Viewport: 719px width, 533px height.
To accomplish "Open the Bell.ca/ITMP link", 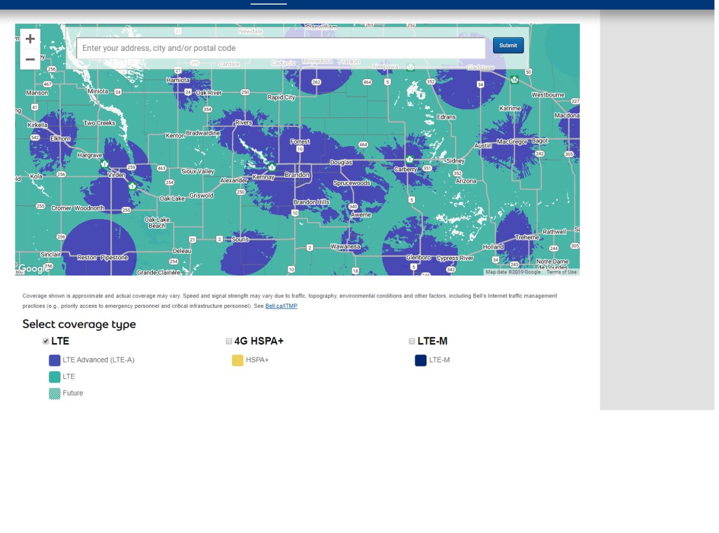I will point(281,306).
